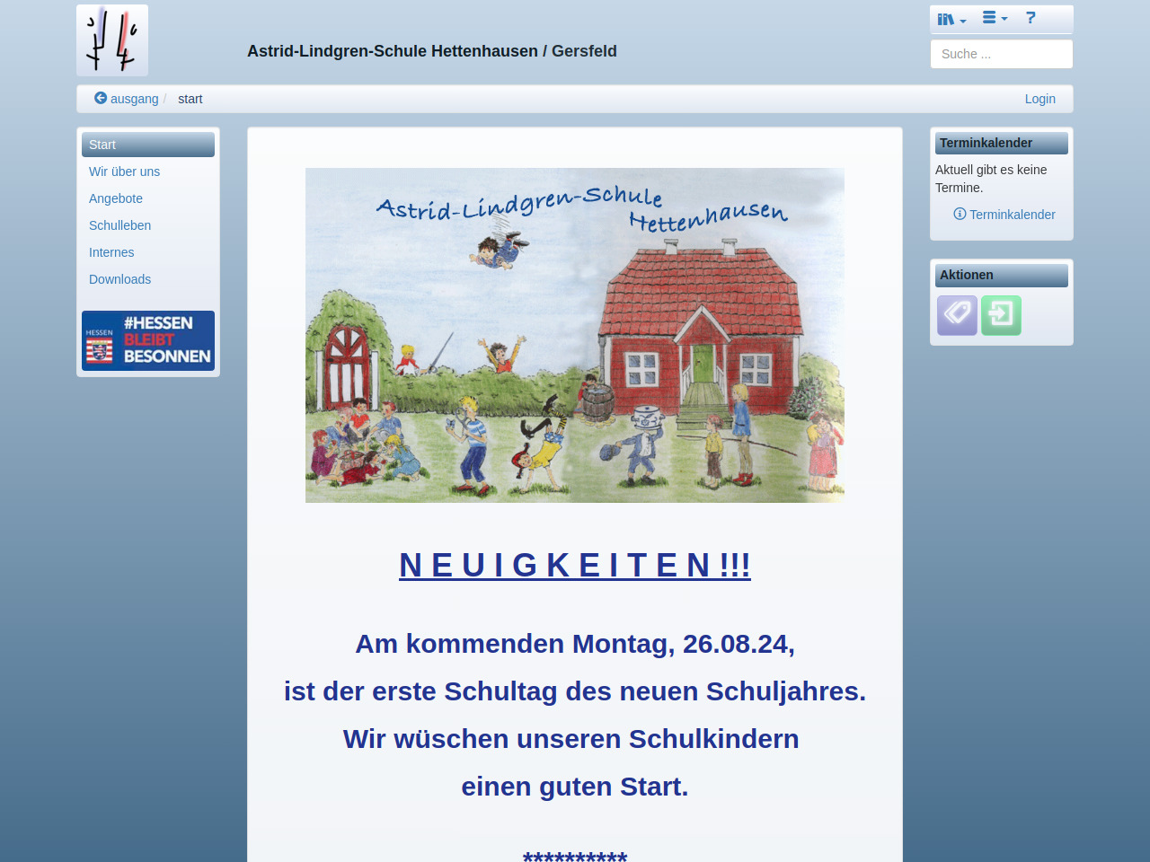The image size is (1150, 862).
Task: Open the help question mark icon
Action: click(1031, 18)
